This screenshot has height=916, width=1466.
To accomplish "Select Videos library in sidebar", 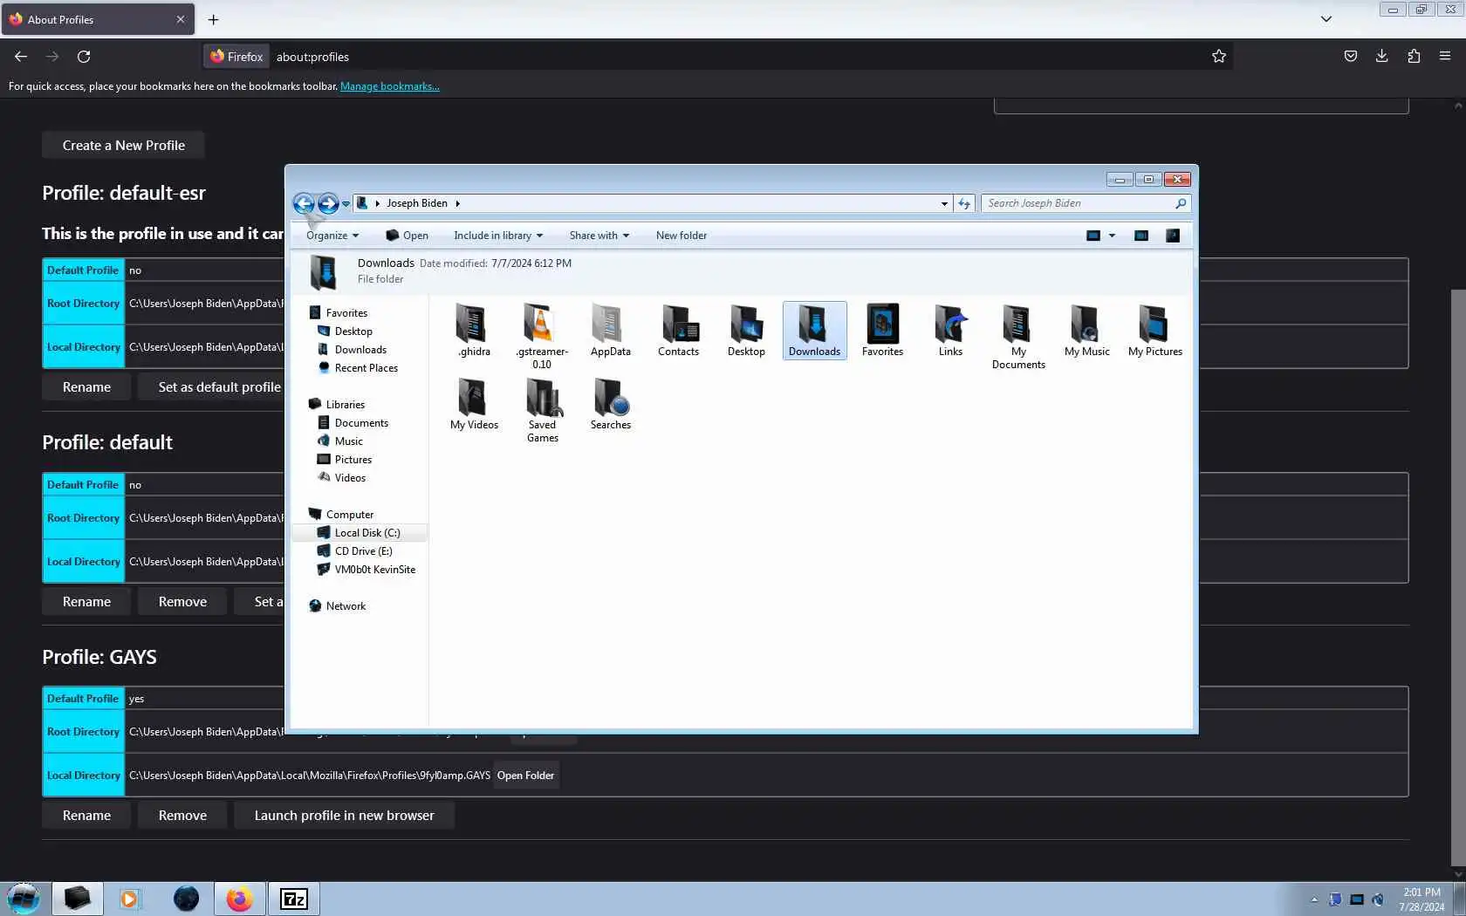I will (x=349, y=478).
